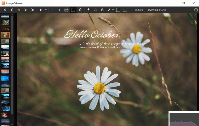Click the circular arrow button at toolbar's right end
199x126 pixels.
(196, 10)
